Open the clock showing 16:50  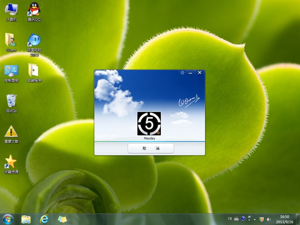(x=284, y=219)
